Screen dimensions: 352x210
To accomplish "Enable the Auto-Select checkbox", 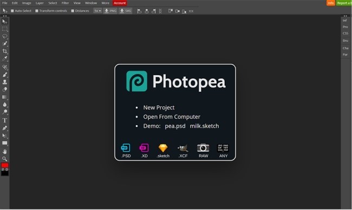I will tap(12, 11).
